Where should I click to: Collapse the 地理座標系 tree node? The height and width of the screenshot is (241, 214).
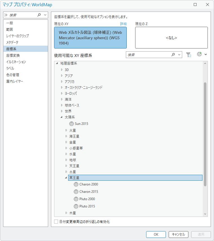tap(57, 63)
